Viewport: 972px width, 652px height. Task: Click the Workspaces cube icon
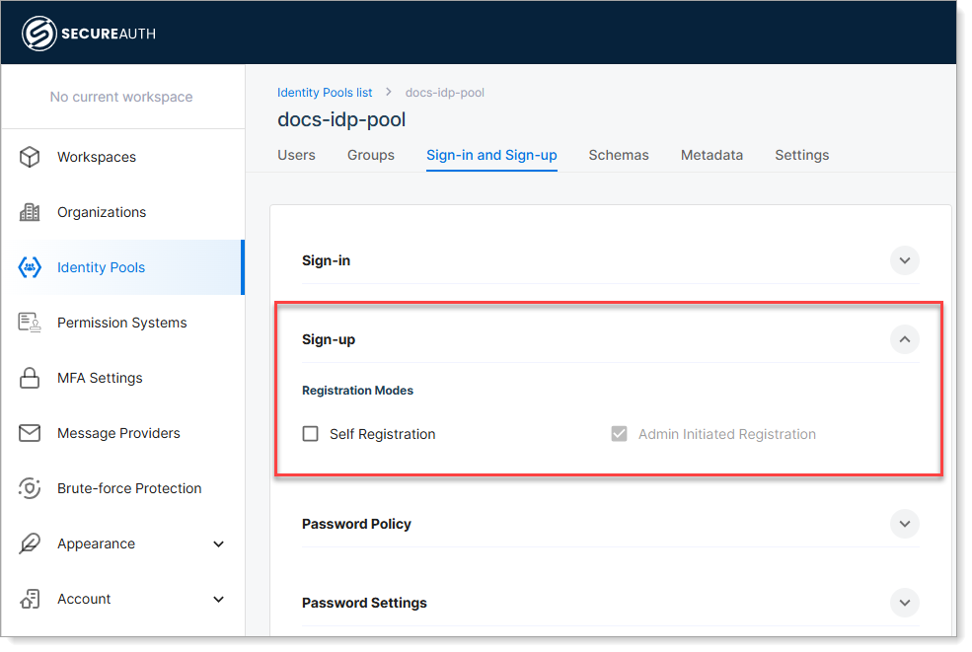point(30,157)
